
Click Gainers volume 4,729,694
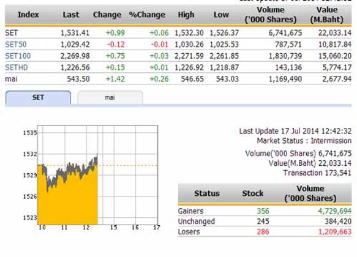335,211
